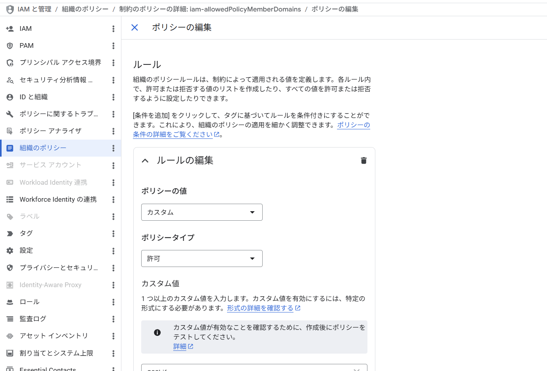The height and width of the screenshot is (371, 547).
Task: Open the ポリシーの値 カスタム dropdown
Action: click(x=202, y=212)
